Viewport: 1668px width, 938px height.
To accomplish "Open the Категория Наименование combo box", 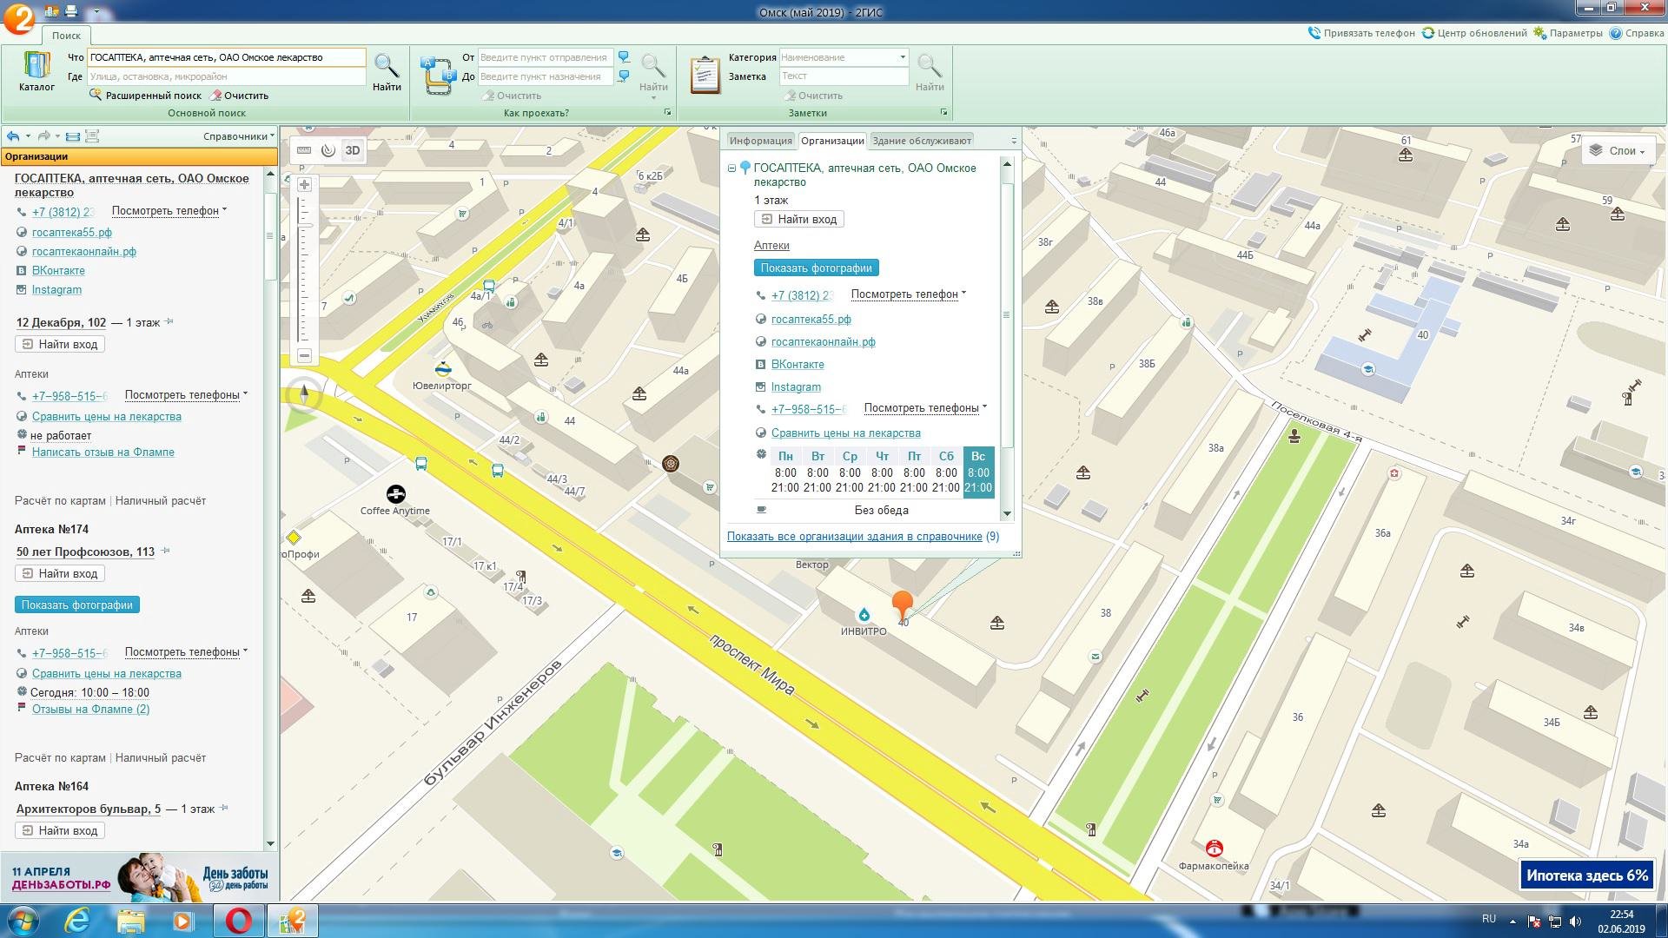I will pos(844,57).
